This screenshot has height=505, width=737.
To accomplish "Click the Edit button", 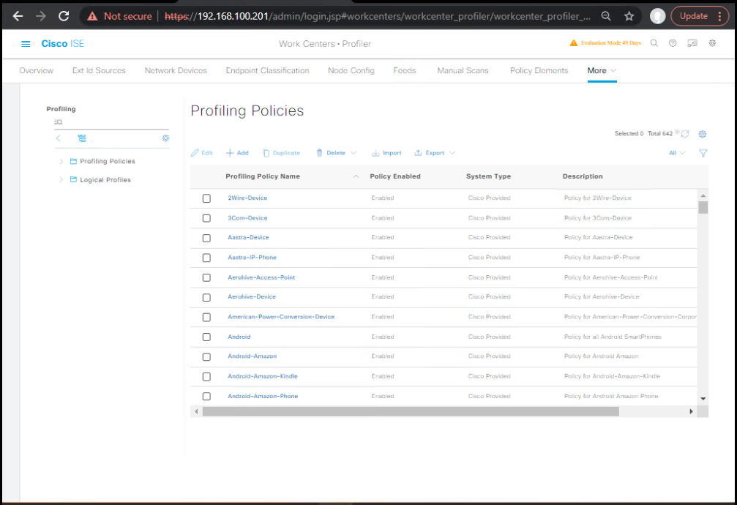I will pos(202,153).
